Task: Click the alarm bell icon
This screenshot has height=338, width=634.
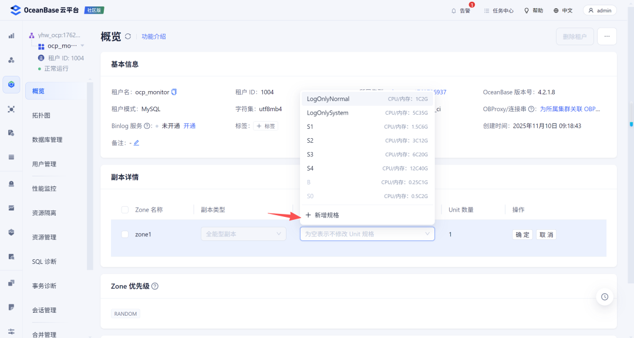Action: click(x=454, y=11)
